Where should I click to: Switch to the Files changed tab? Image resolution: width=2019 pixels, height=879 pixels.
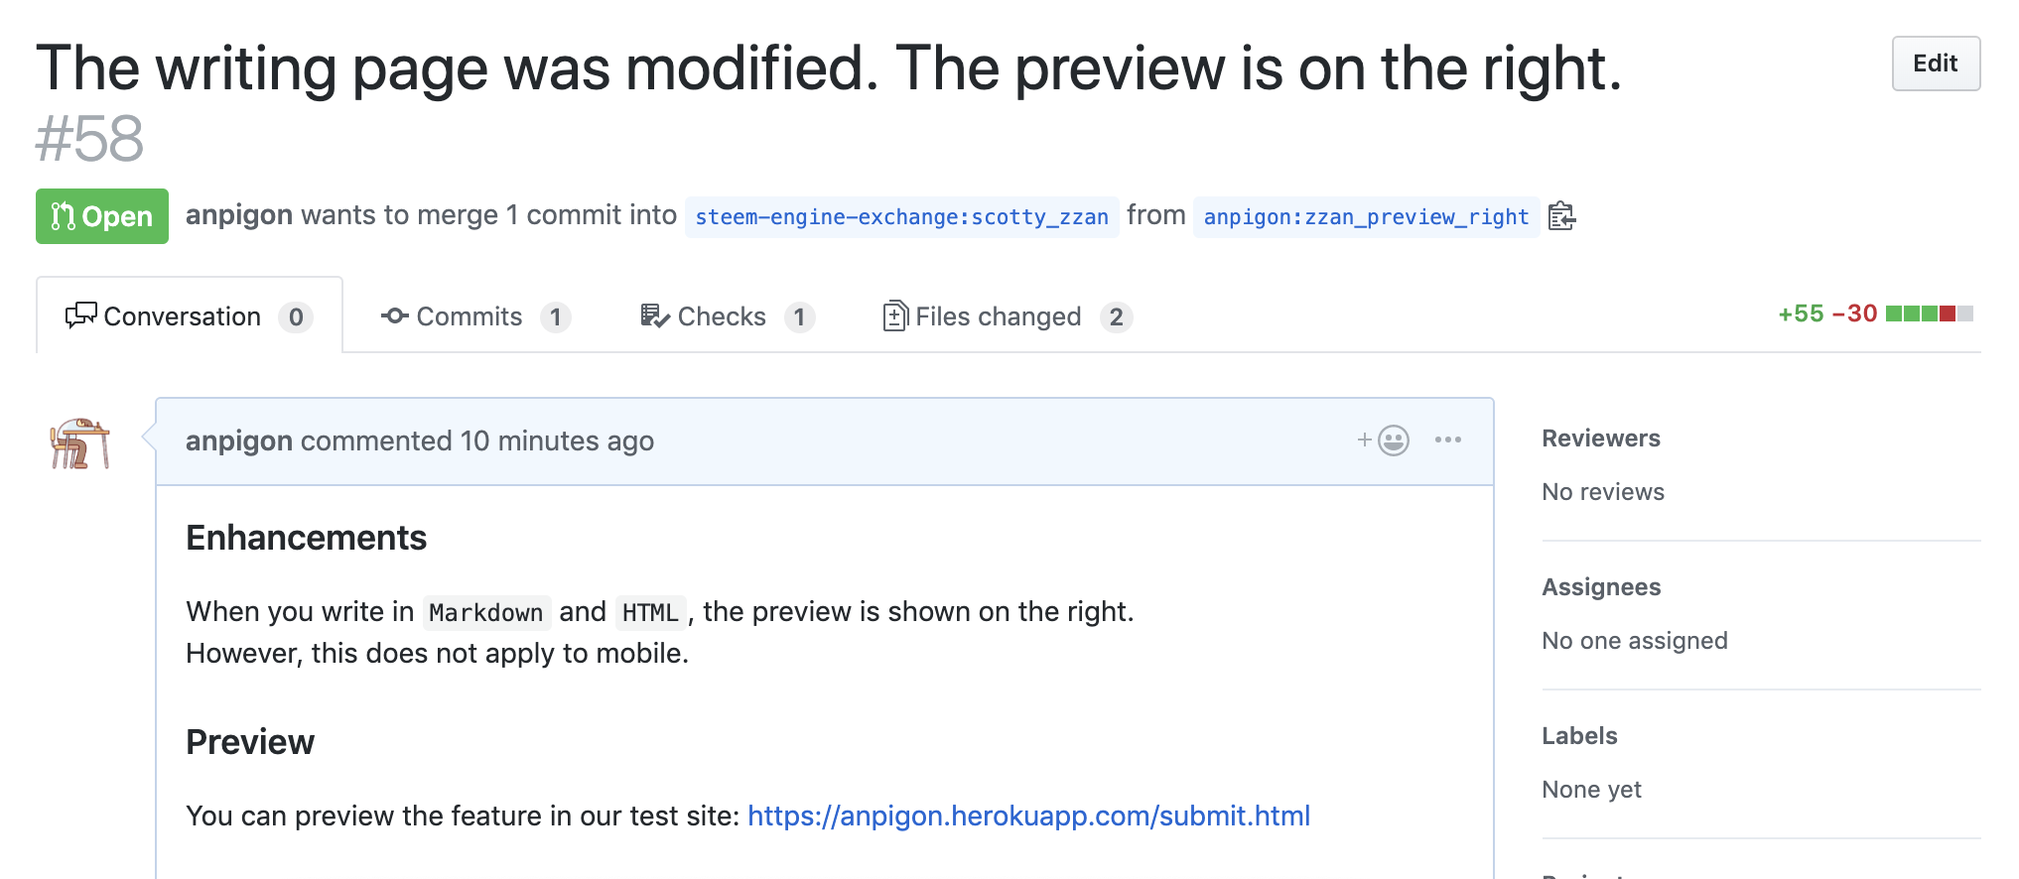click(x=1008, y=315)
